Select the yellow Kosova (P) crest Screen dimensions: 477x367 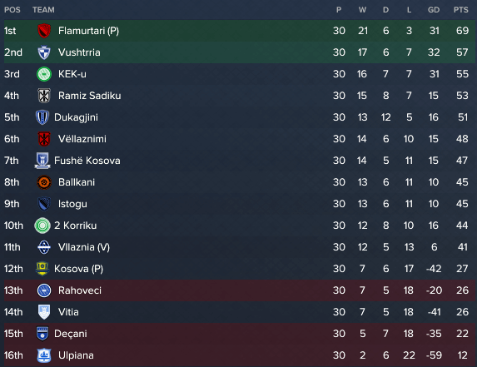tap(42, 269)
